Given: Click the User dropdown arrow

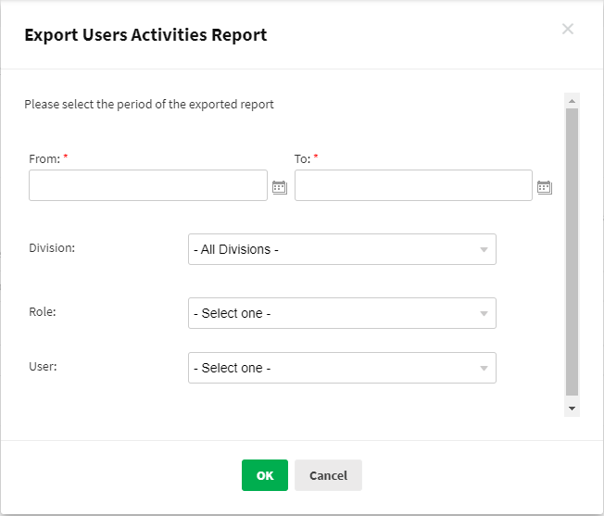Looking at the screenshot, I should [484, 369].
